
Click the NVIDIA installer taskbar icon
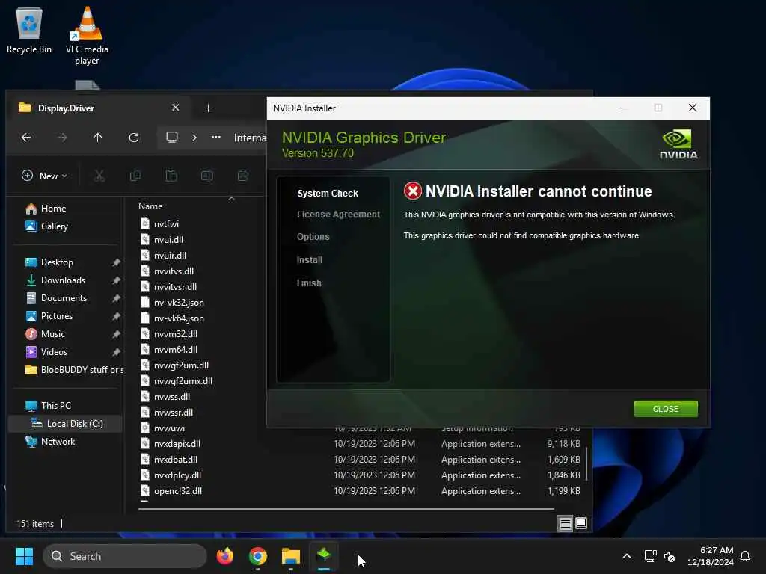point(323,556)
